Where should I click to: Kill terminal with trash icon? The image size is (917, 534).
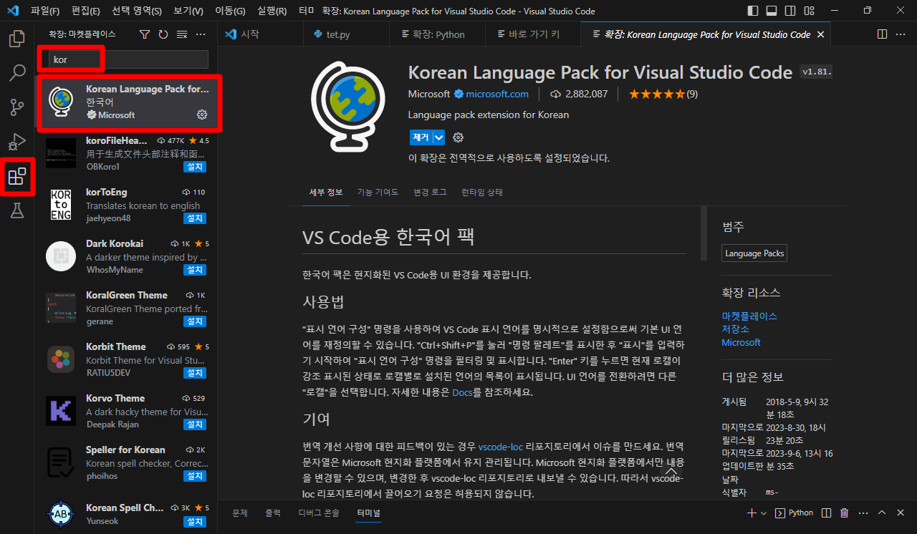pyautogui.click(x=844, y=513)
